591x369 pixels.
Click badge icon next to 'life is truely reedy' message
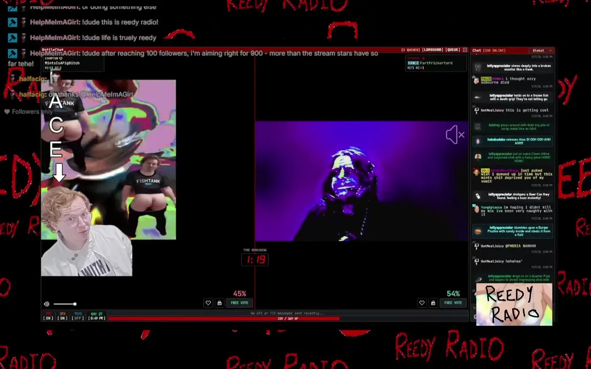pyautogui.click(x=24, y=38)
